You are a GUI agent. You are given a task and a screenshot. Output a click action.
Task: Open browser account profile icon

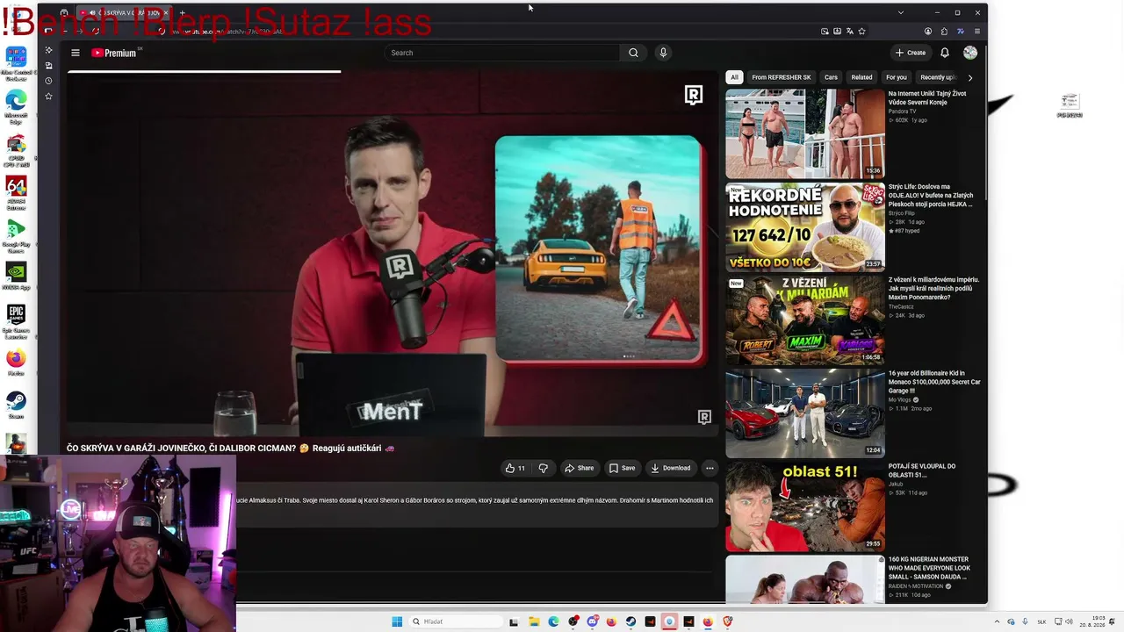pos(928,32)
